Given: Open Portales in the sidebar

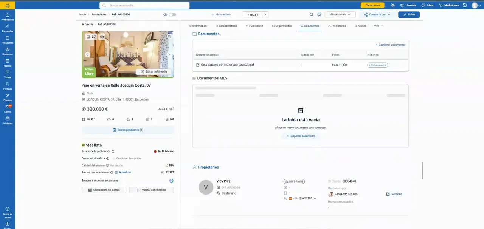Looking at the screenshot, I should (8, 86).
